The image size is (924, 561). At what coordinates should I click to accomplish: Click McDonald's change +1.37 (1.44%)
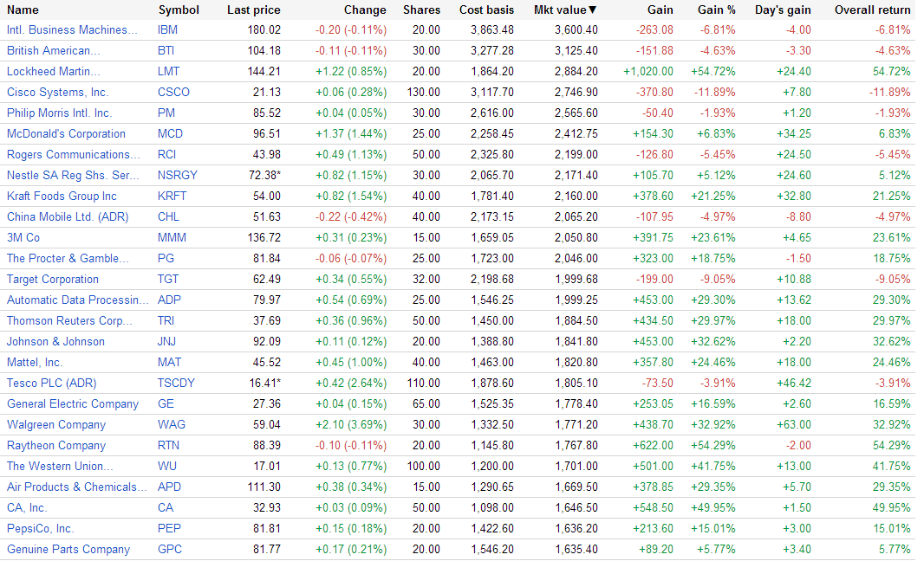click(x=351, y=133)
